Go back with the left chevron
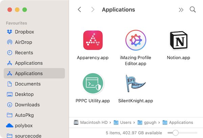This screenshot has width=203, height=138. point(80,9)
